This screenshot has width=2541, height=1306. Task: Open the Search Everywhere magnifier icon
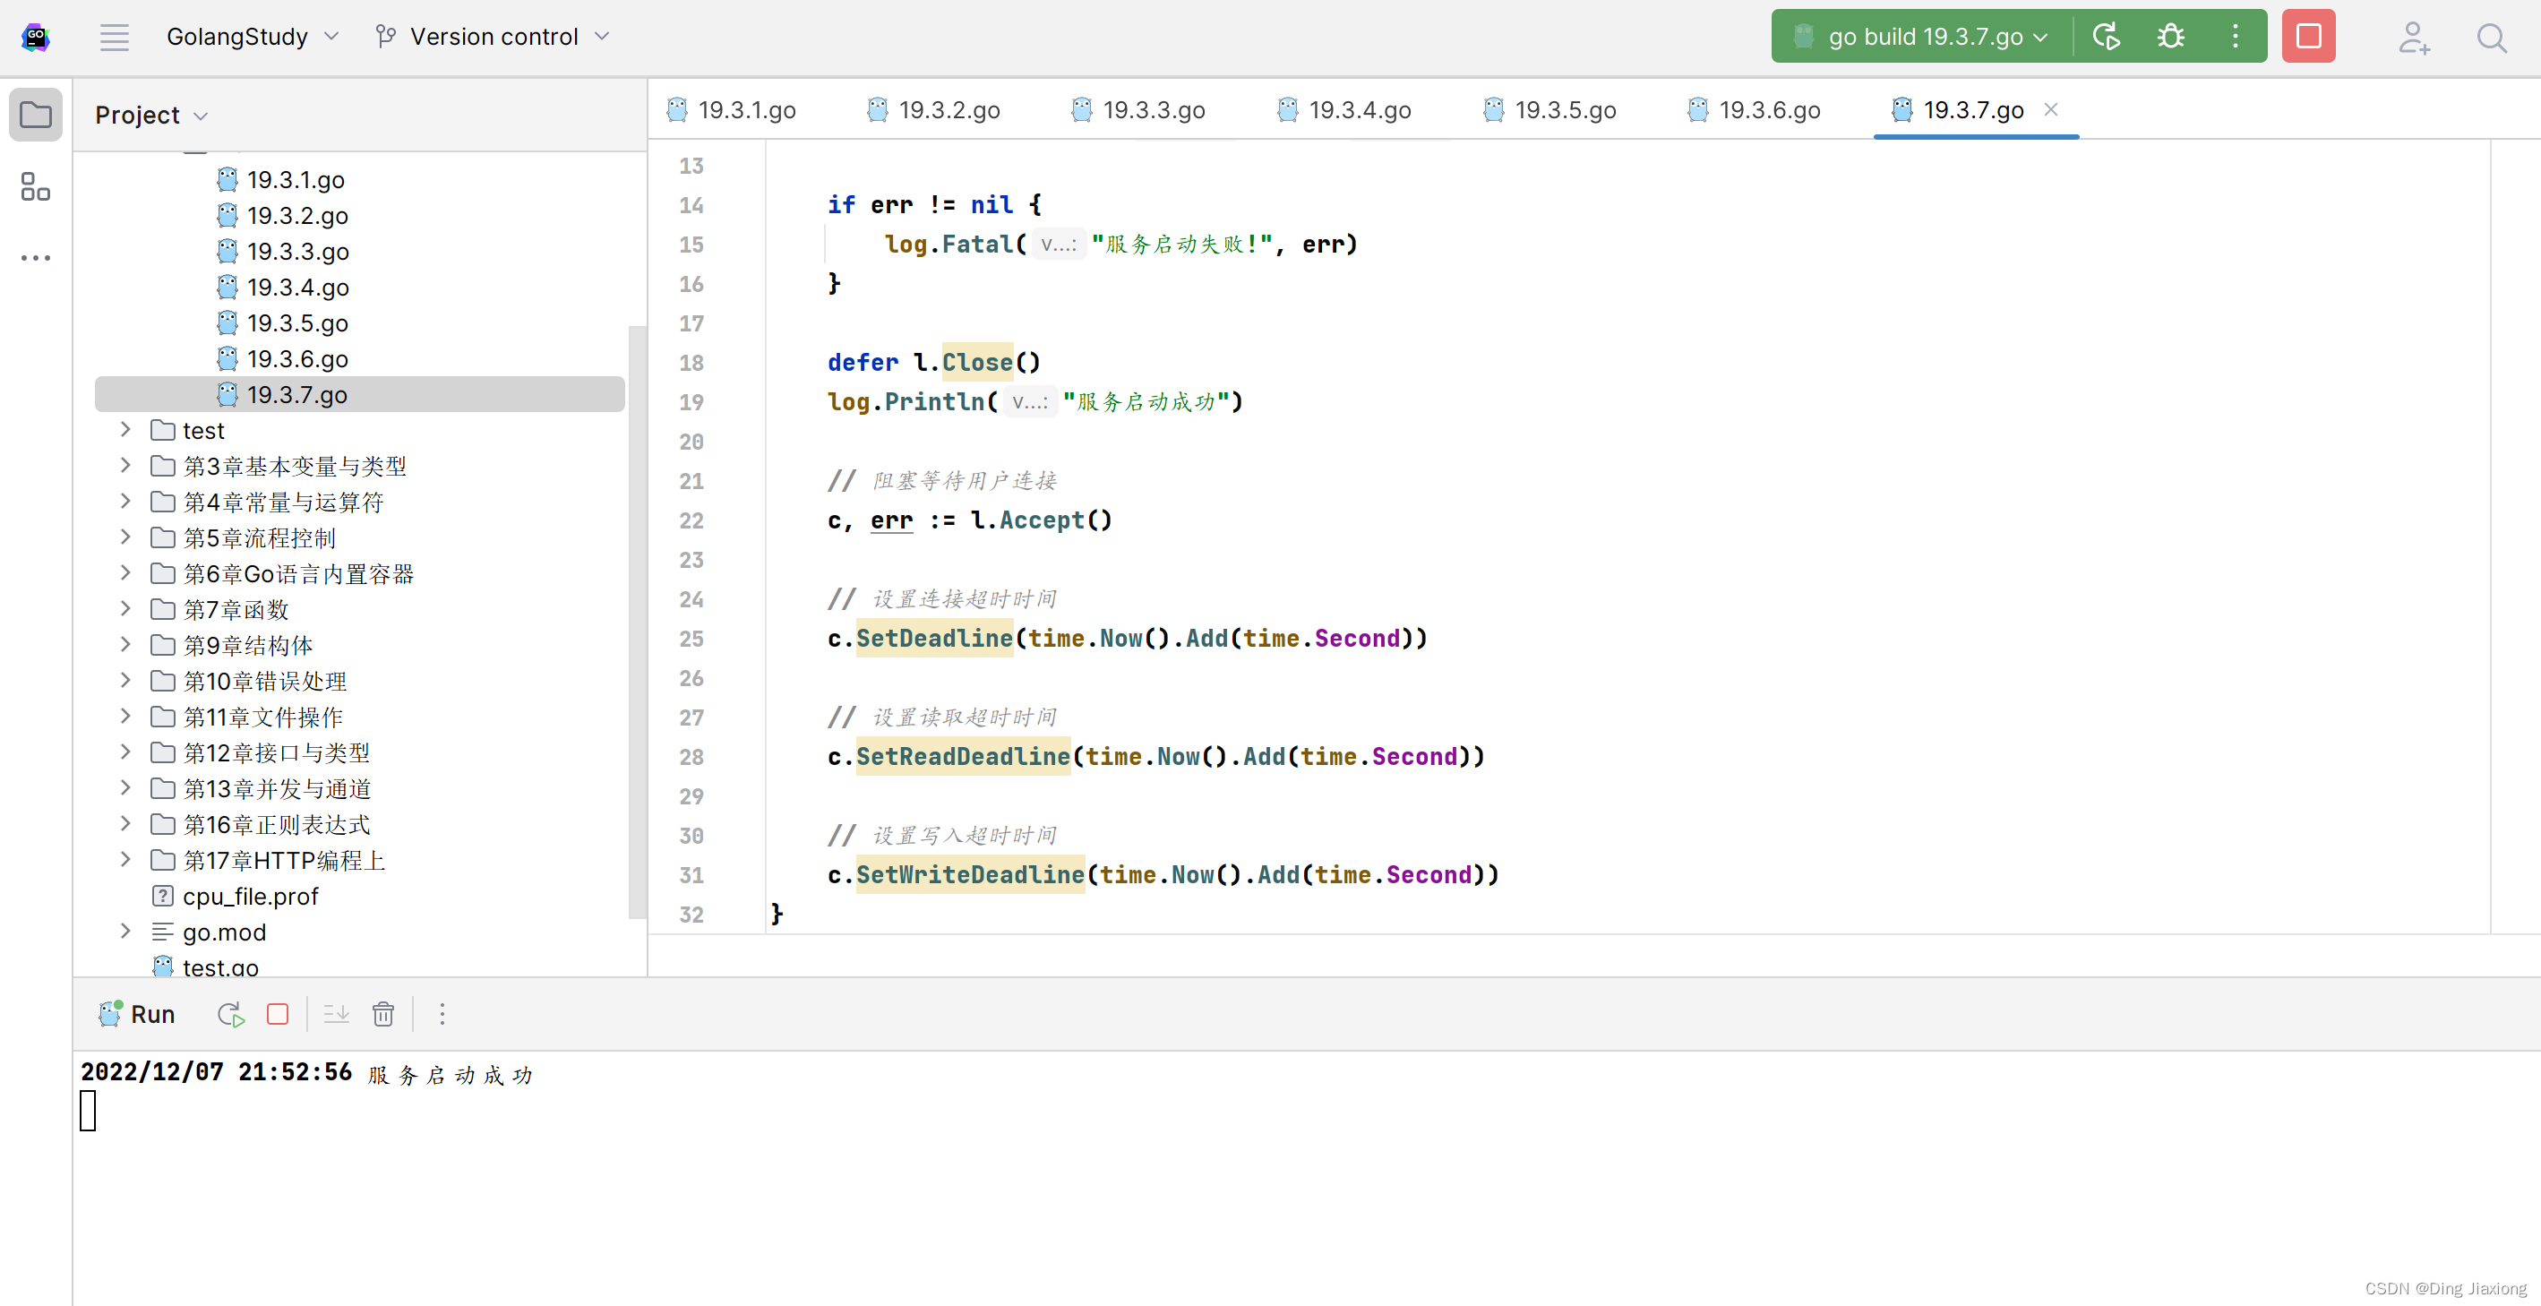click(2491, 39)
